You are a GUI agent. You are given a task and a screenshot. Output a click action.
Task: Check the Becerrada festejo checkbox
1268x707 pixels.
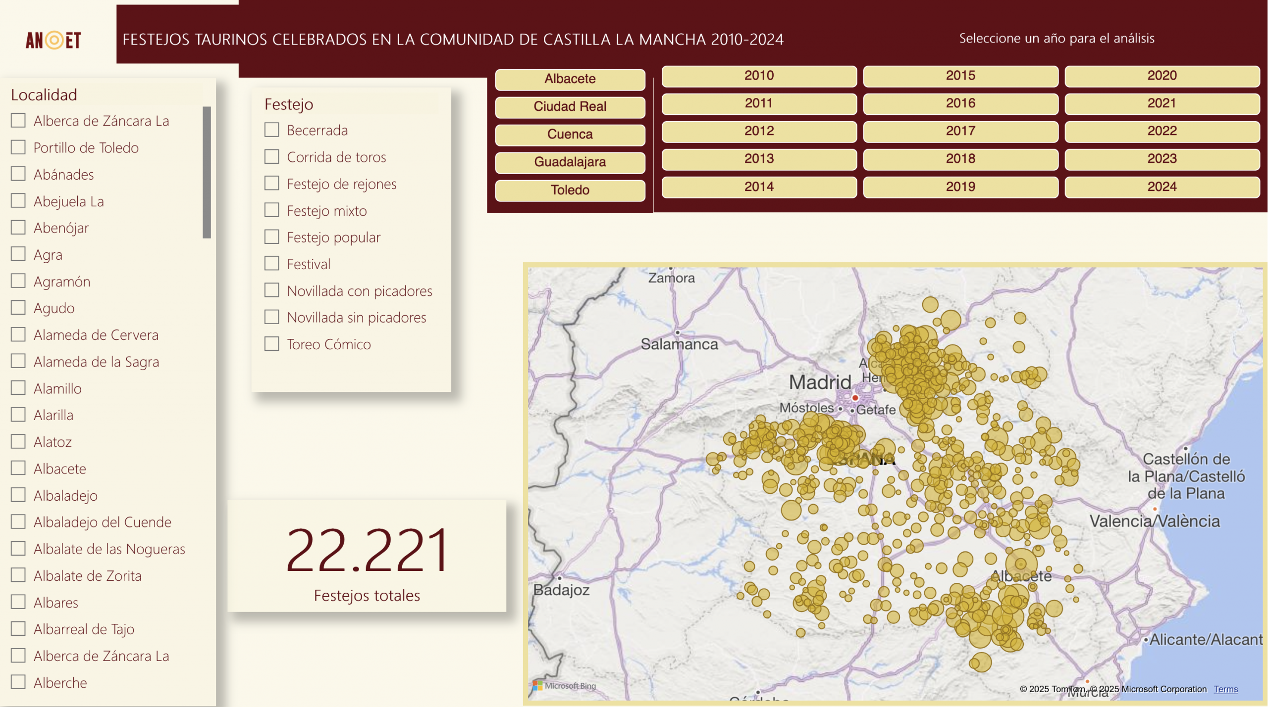[x=271, y=130]
